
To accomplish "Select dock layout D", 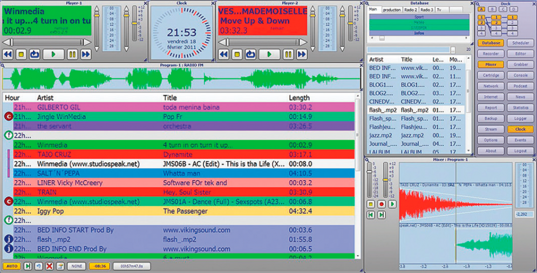I will (514, 9).
